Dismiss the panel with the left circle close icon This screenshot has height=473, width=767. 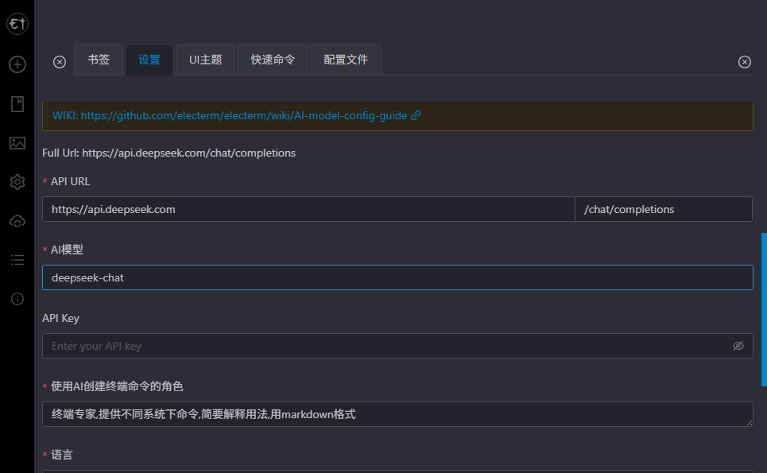coord(59,61)
